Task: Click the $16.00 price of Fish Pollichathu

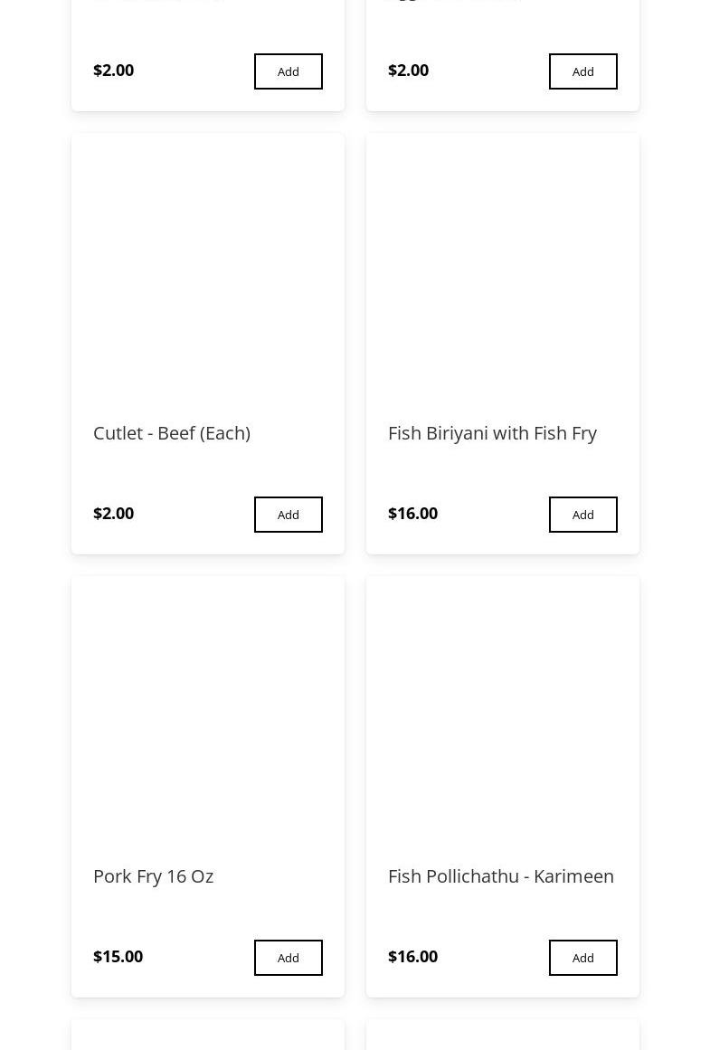Action: pyautogui.click(x=412, y=957)
